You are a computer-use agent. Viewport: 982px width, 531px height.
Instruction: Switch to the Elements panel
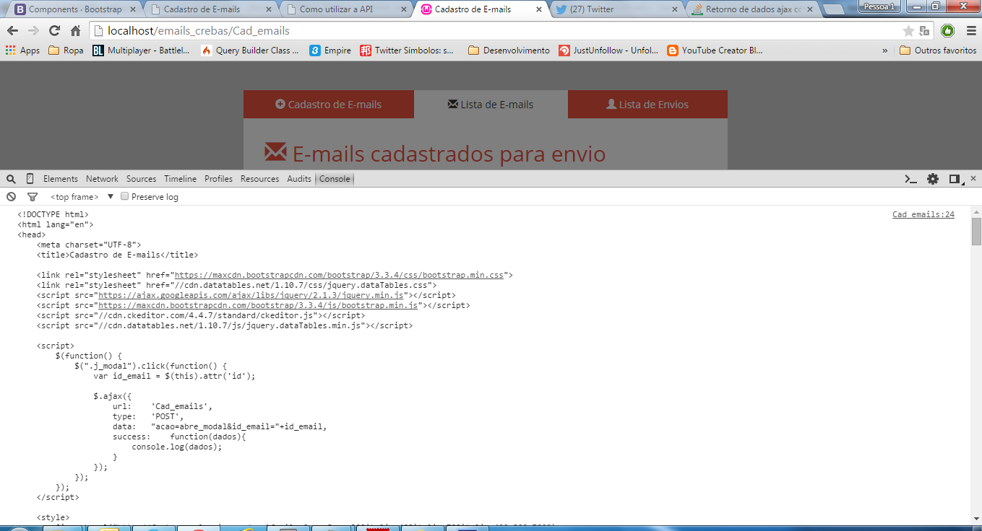(61, 179)
